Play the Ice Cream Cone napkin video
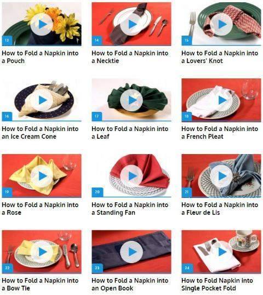This screenshot has width=263, height=295. click(x=42, y=100)
